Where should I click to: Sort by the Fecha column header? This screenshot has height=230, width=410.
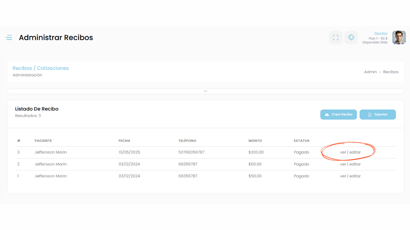click(124, 141)
